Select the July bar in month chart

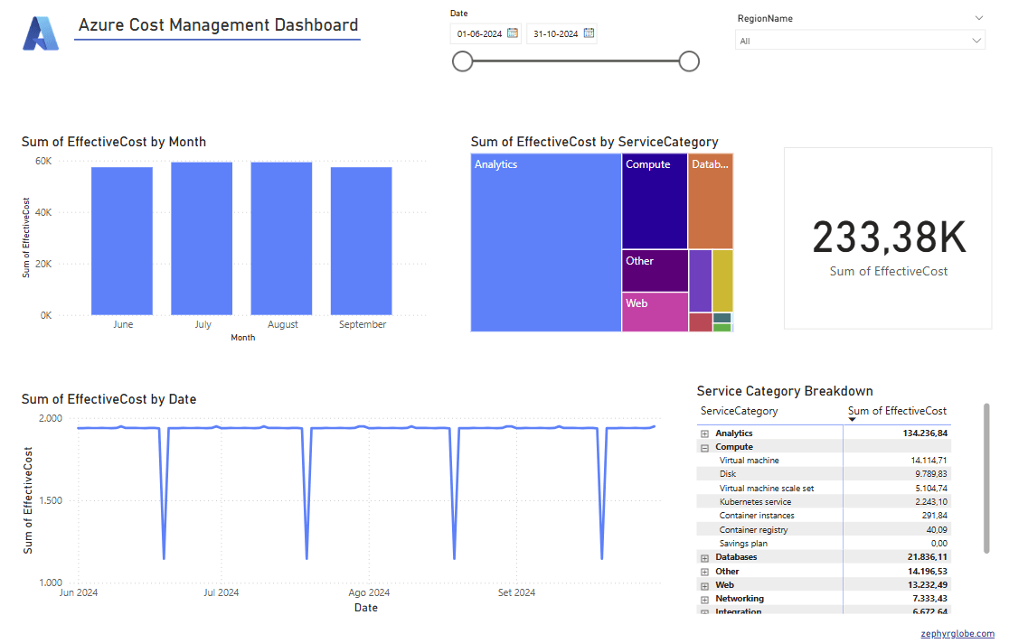202,238
